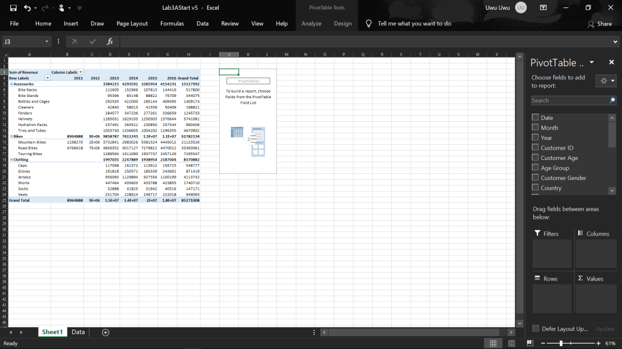
Task: Open the Insert Function fx dialog
Action: 110,41
